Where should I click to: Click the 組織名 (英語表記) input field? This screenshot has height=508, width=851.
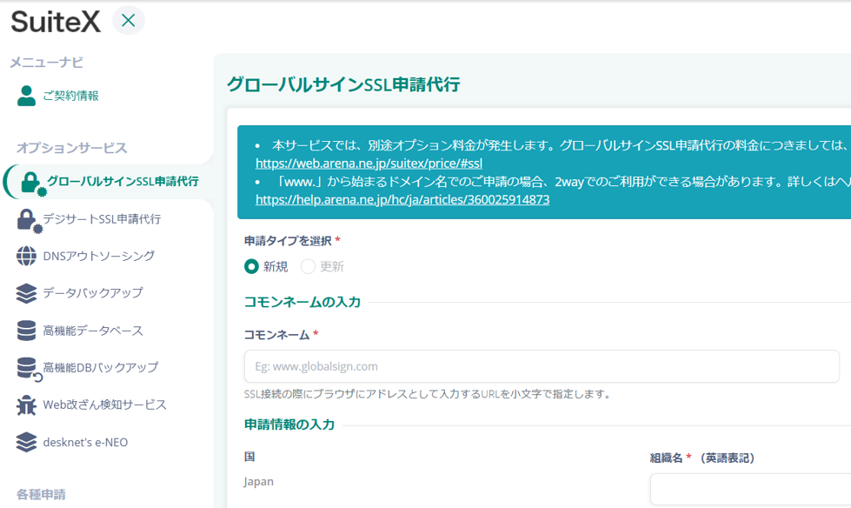coord(750,489)
